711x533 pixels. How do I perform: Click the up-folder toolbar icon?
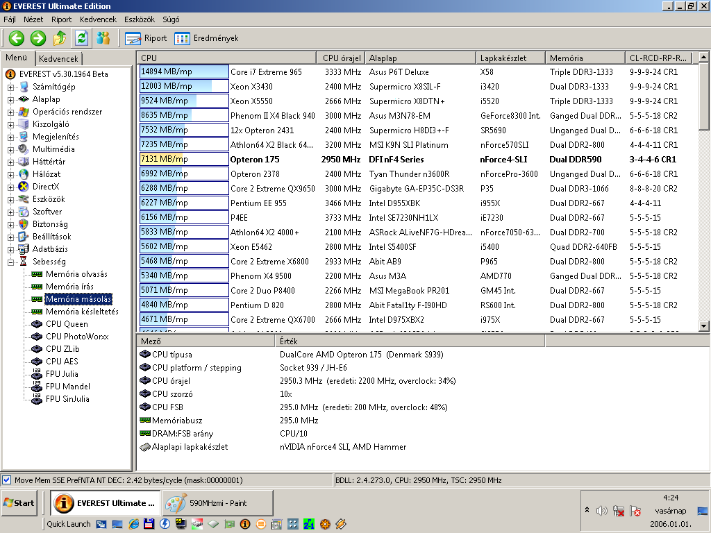60,38
